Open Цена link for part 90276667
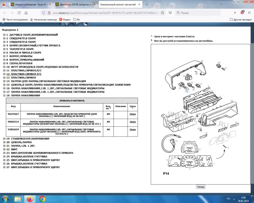The height and width of the screenshot is (203, 254). 133,114
